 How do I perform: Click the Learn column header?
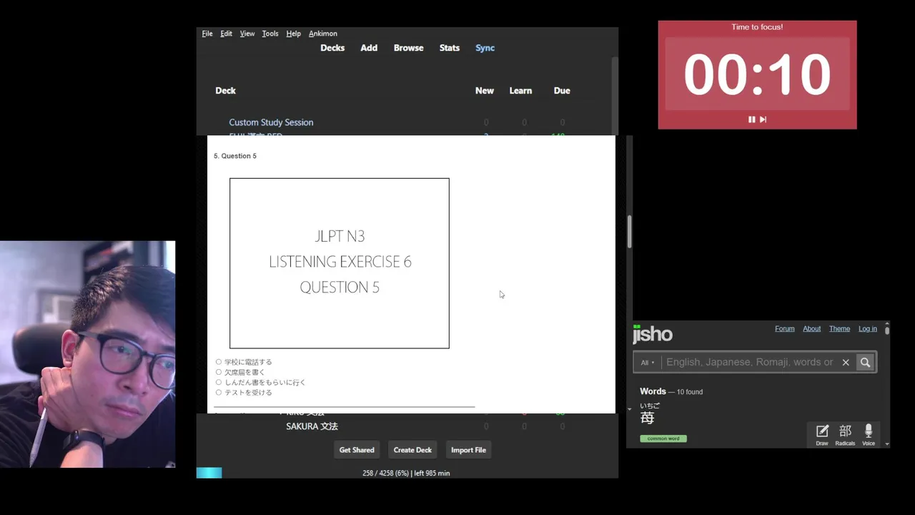point(520,91)
